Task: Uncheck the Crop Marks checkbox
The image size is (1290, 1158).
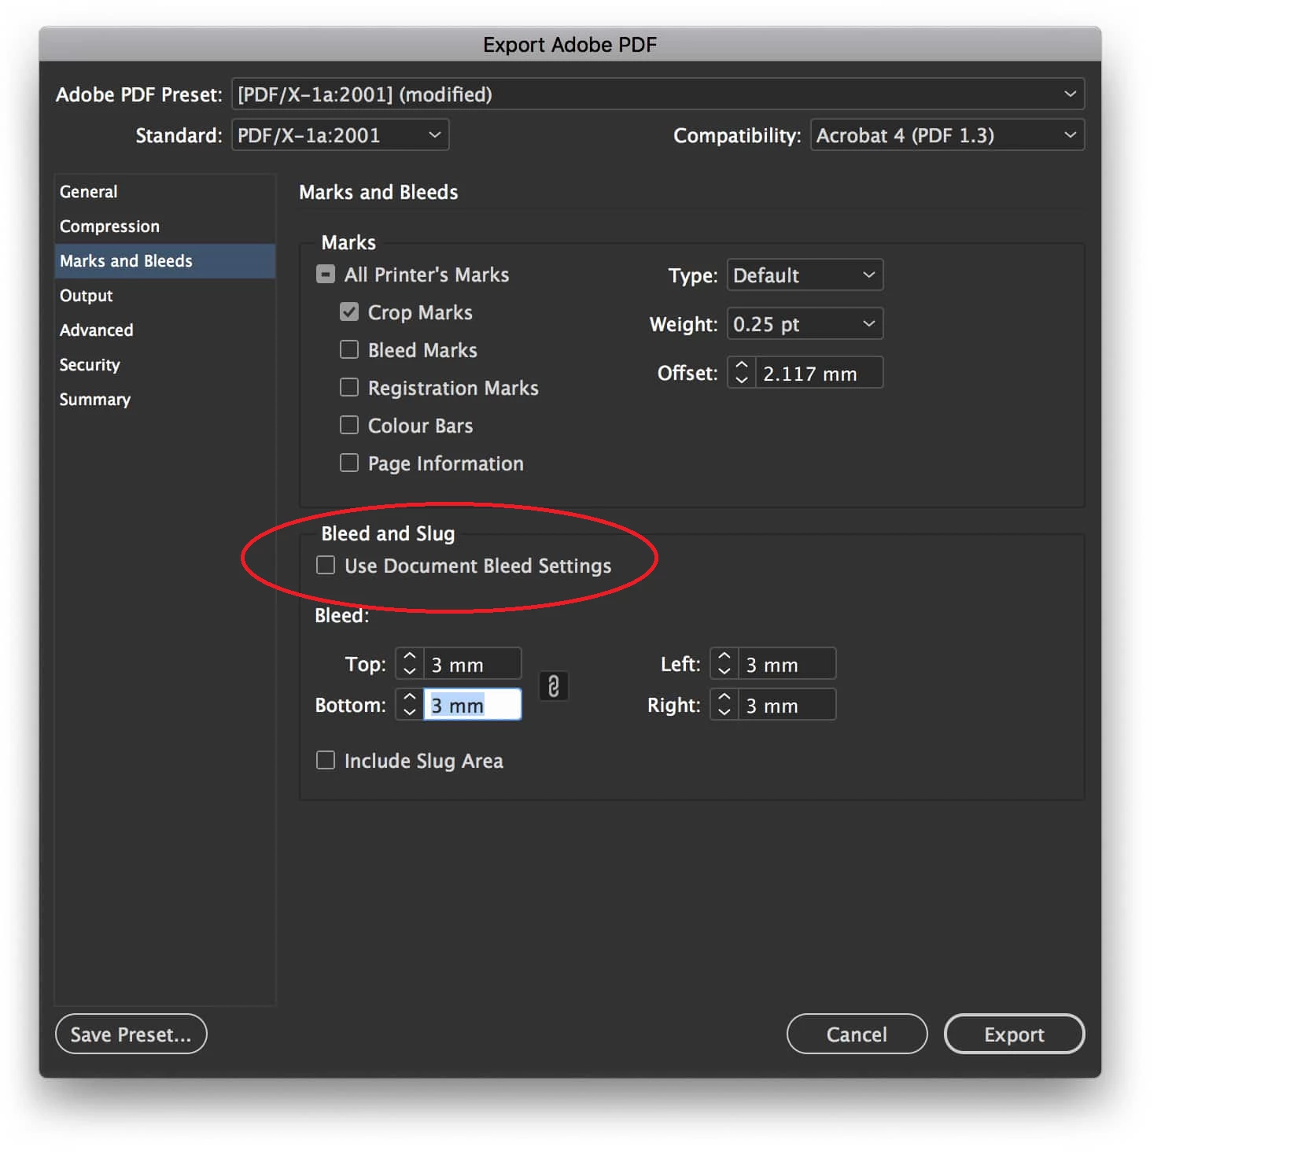Action: tap(349, 312)
